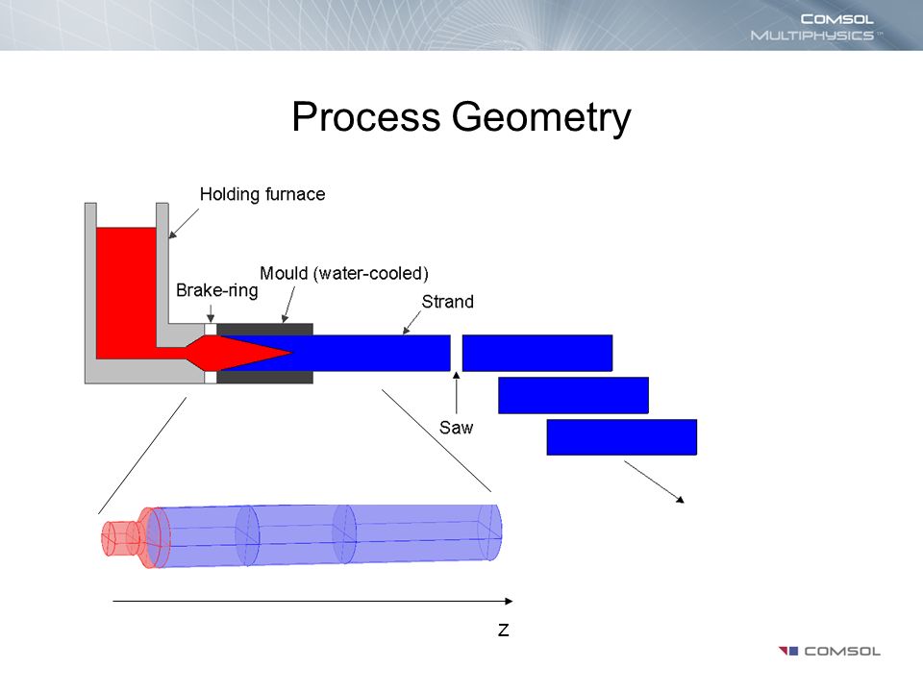The width and height of the screenshot is (923, 692).
Task: Select the 3D cylinder model graphic
Action: point(301,535)
